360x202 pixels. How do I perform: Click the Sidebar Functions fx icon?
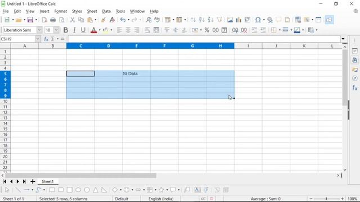[x=355, y=88]
